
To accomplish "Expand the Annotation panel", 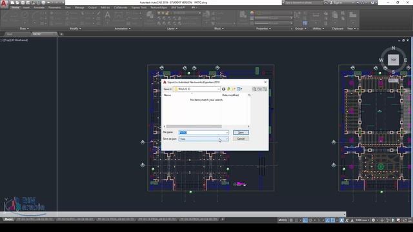I will click(123, 28).
